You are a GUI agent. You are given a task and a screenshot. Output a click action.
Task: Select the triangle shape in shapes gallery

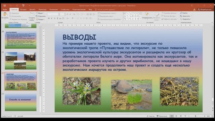[125, 16]
